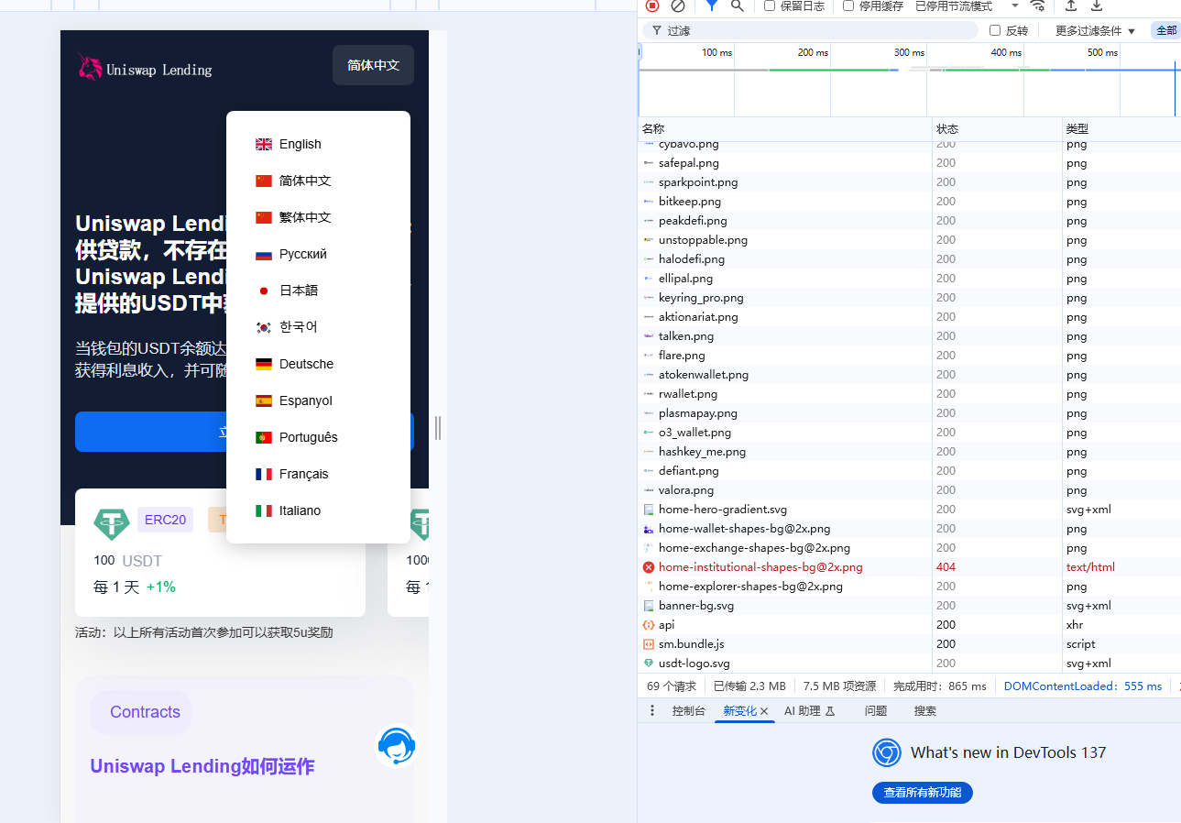
Task: Click the German flag icon
Action: click(x=264, y=364)
